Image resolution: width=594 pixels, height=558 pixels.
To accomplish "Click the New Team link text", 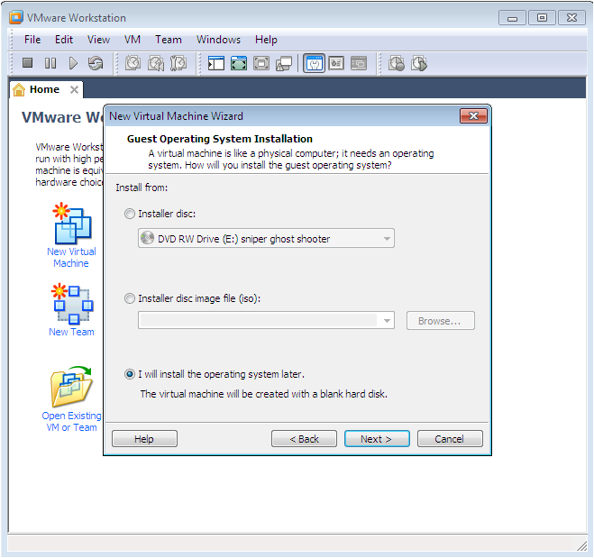I will [x=71, y=332].
